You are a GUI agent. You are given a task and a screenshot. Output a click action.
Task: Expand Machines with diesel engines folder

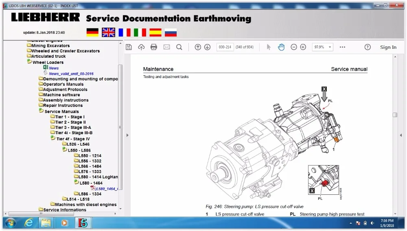[83, 204]
